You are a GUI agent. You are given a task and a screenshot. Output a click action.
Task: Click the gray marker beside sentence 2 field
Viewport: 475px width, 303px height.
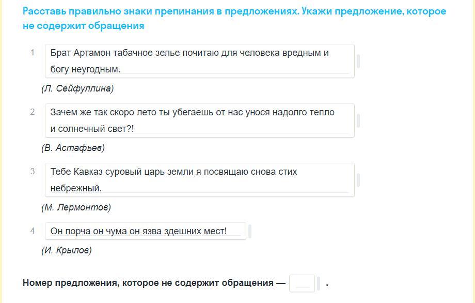click(358, 120)
